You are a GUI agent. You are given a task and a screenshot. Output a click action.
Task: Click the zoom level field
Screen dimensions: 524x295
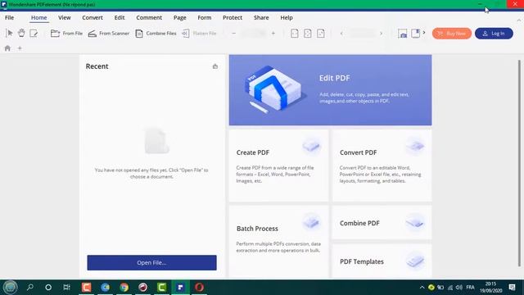(x=253, y=33)
